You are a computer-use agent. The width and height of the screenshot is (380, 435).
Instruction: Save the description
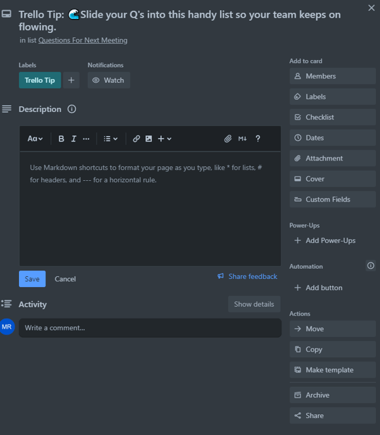[32, 279]
